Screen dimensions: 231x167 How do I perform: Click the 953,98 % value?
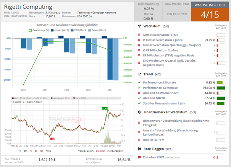(209, 88)
